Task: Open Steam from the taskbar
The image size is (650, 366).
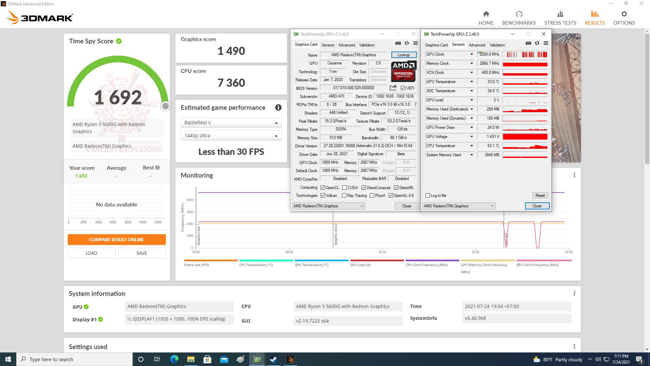Action: (x=274, y=359)
